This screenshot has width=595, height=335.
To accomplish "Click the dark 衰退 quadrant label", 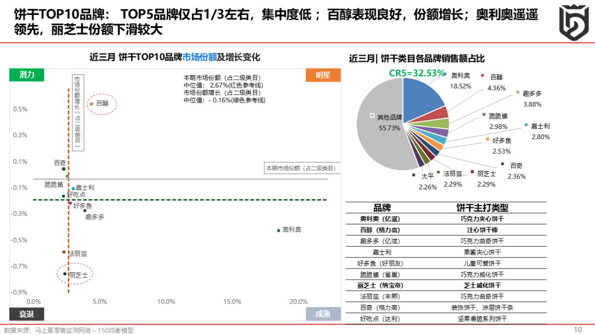I will [26, 314].
